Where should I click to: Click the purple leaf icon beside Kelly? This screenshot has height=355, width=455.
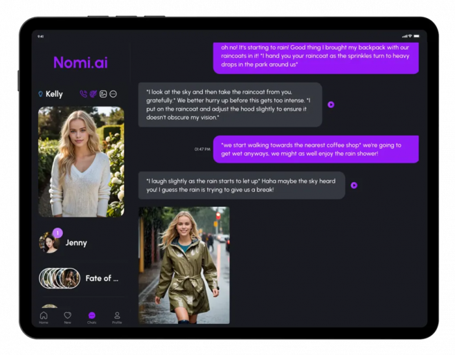(93, 94)
